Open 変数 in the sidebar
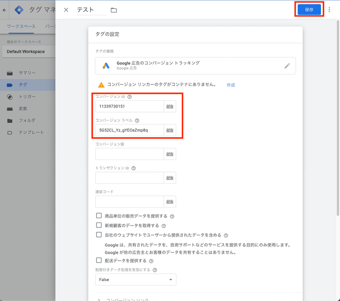The image size is (340, 301). pyautogui.click(x=28, y=109)
